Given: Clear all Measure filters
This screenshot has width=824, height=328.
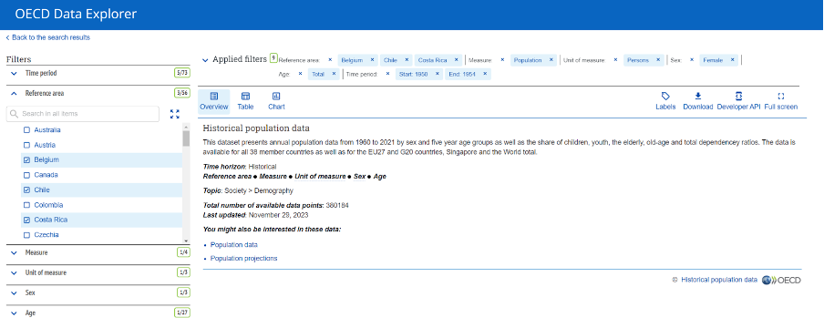Looking at the screenshot, I should click(x=502, y=60).
